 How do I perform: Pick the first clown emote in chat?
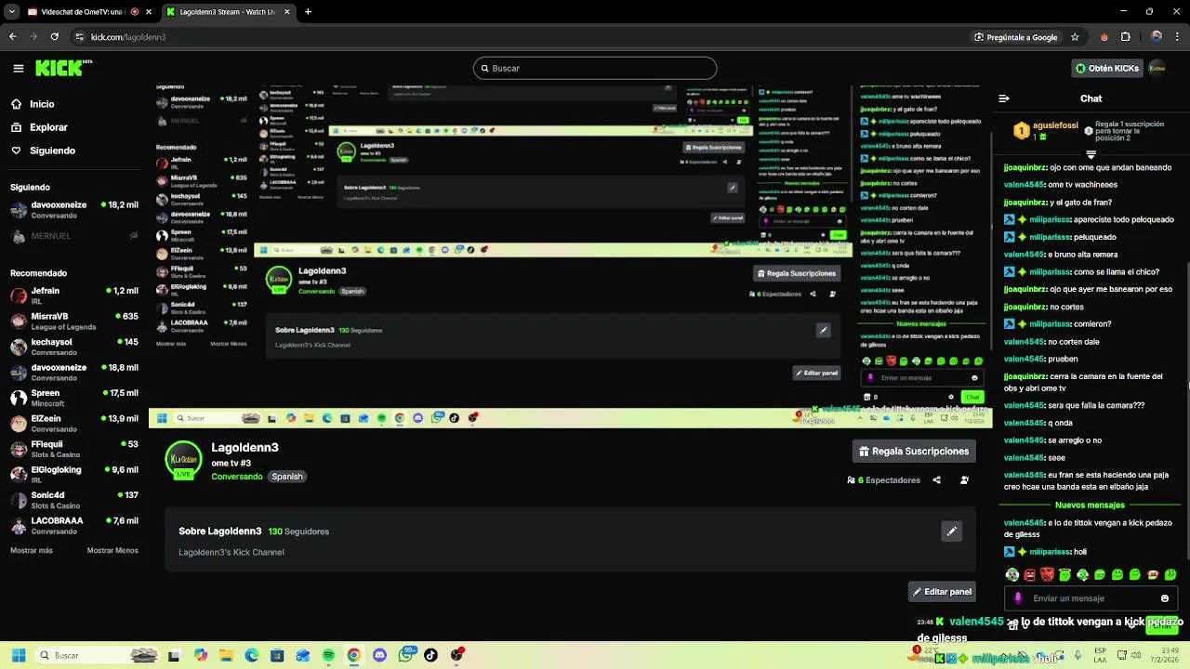pos(1012,575)
